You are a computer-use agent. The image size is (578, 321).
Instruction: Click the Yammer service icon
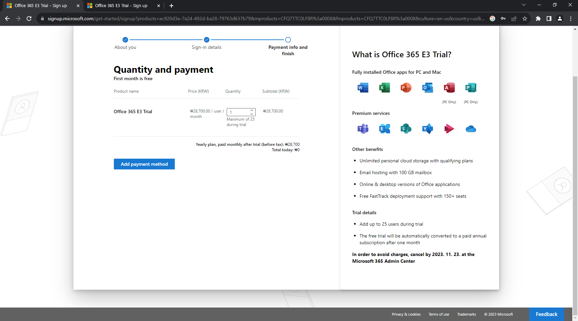tap(427, 129)
